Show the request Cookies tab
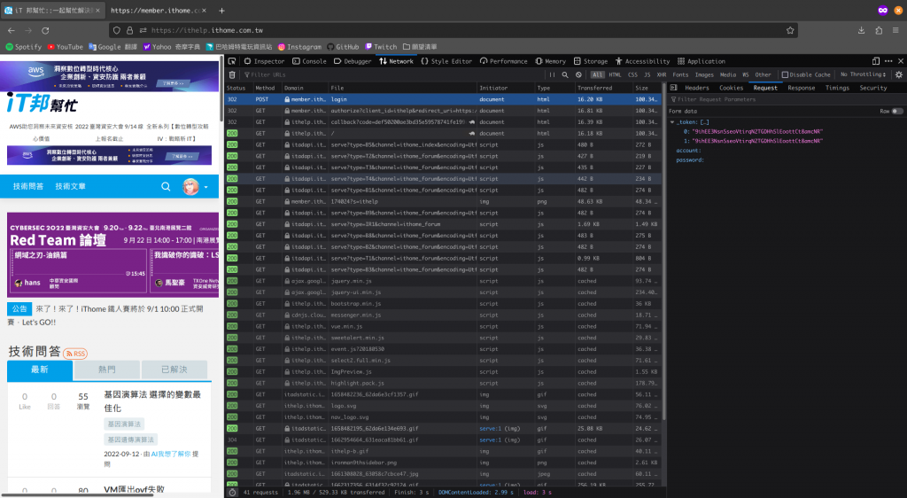The height and width of the screenshot is (498, 907). coord(731,88)
